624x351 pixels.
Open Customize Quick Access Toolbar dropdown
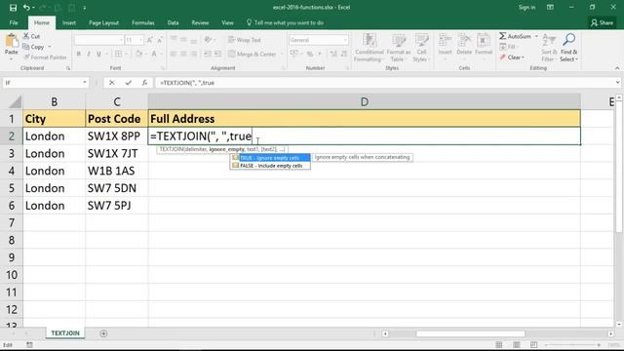85,8
